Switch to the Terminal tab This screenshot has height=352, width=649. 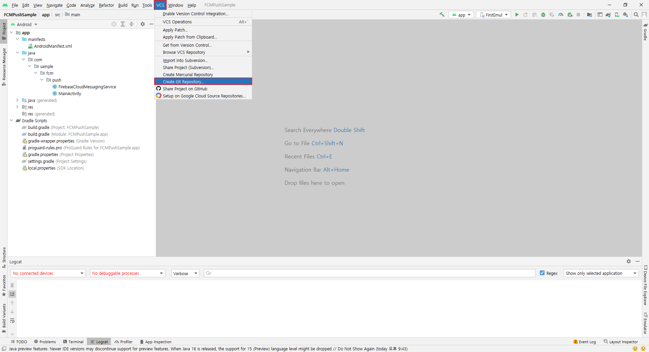[73, 342]
